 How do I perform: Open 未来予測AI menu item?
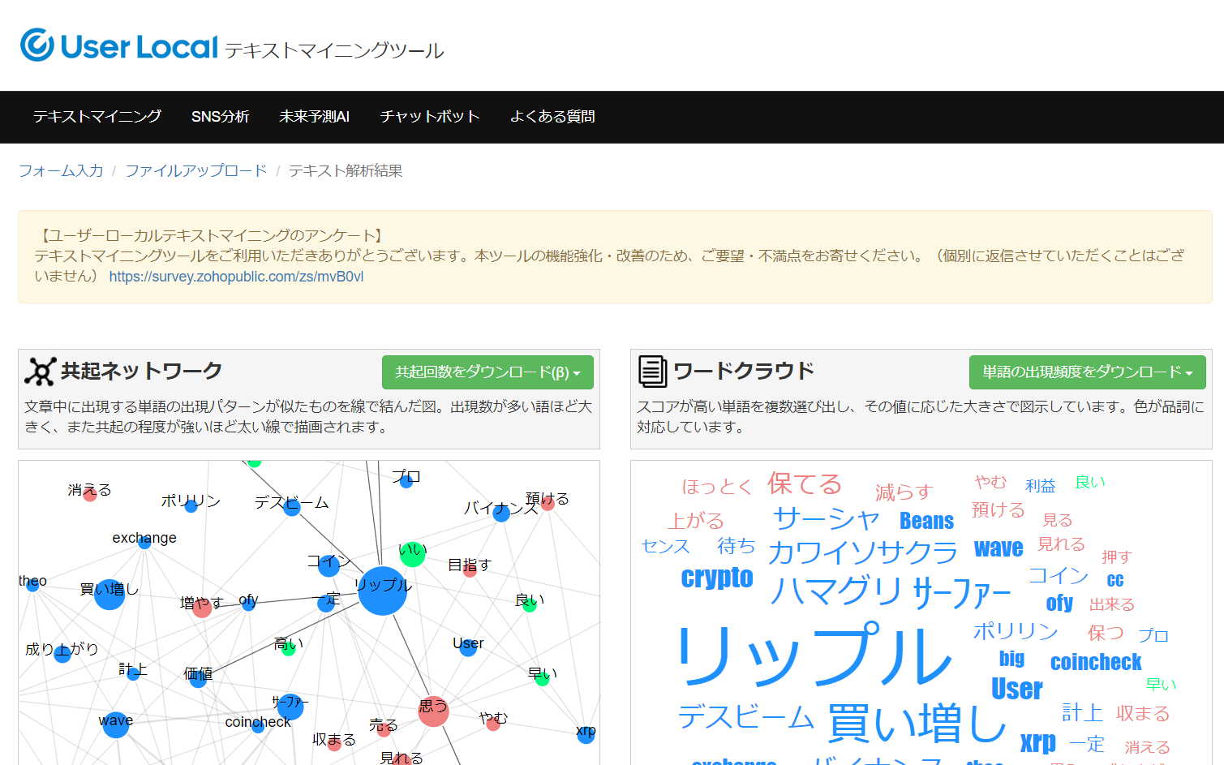(x=314, y=117)
